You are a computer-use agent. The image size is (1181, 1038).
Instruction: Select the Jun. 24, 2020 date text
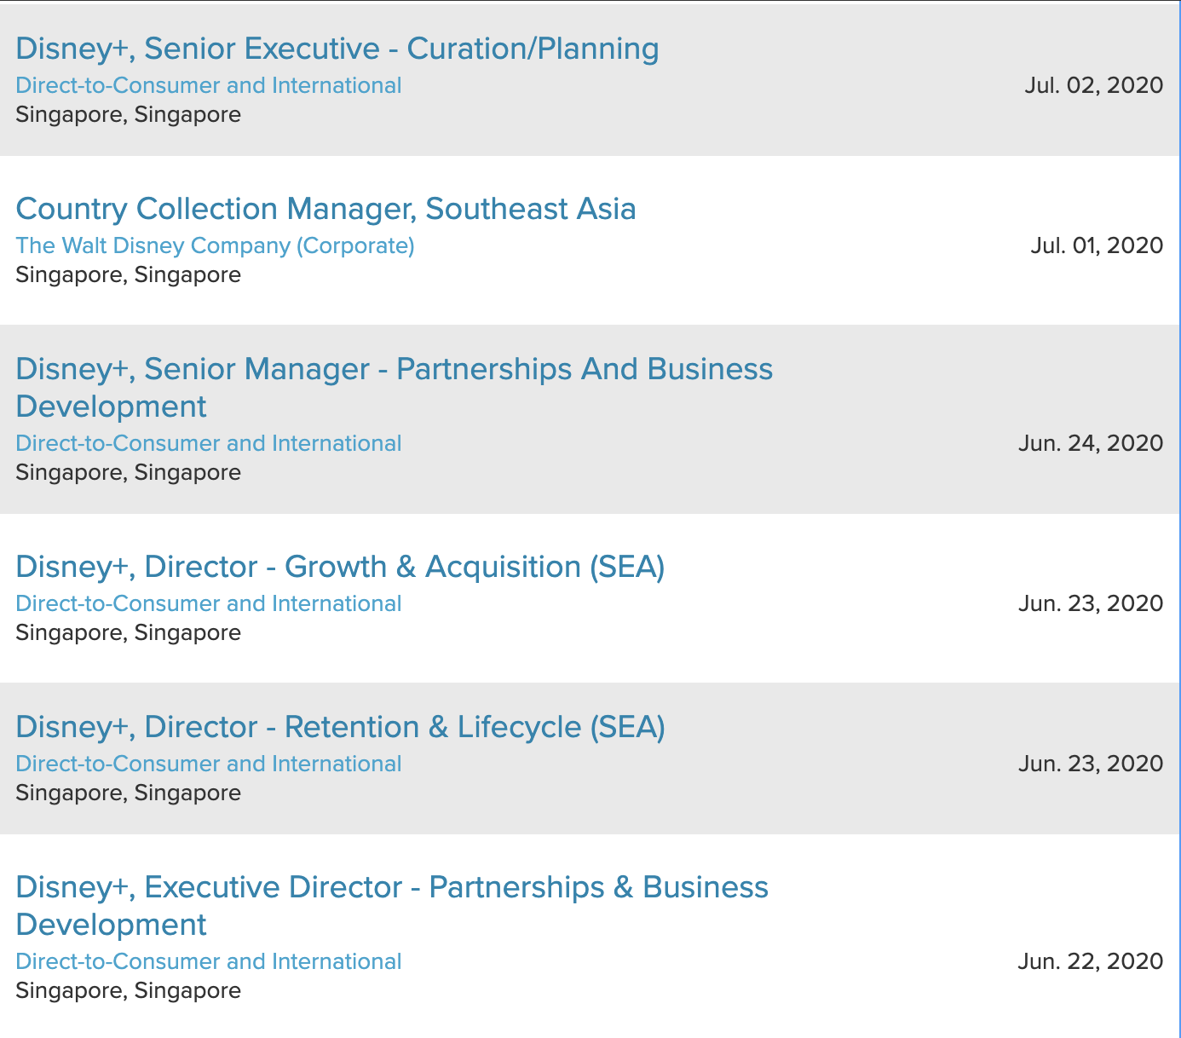1091,443
